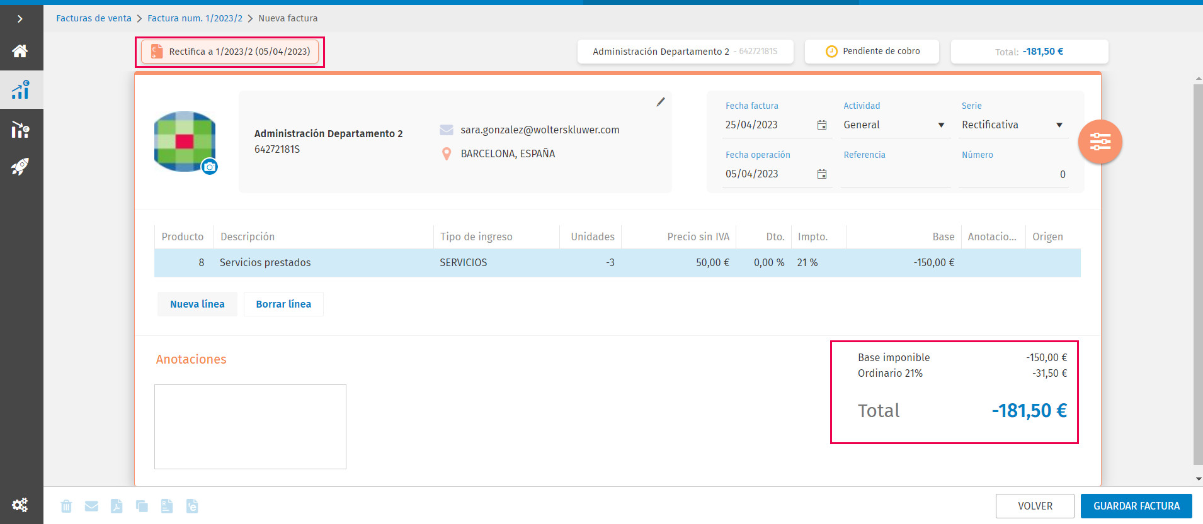This screenshot has height=524, width=1203.
Task: Click the orange sliders options button
Action: 1100,142
